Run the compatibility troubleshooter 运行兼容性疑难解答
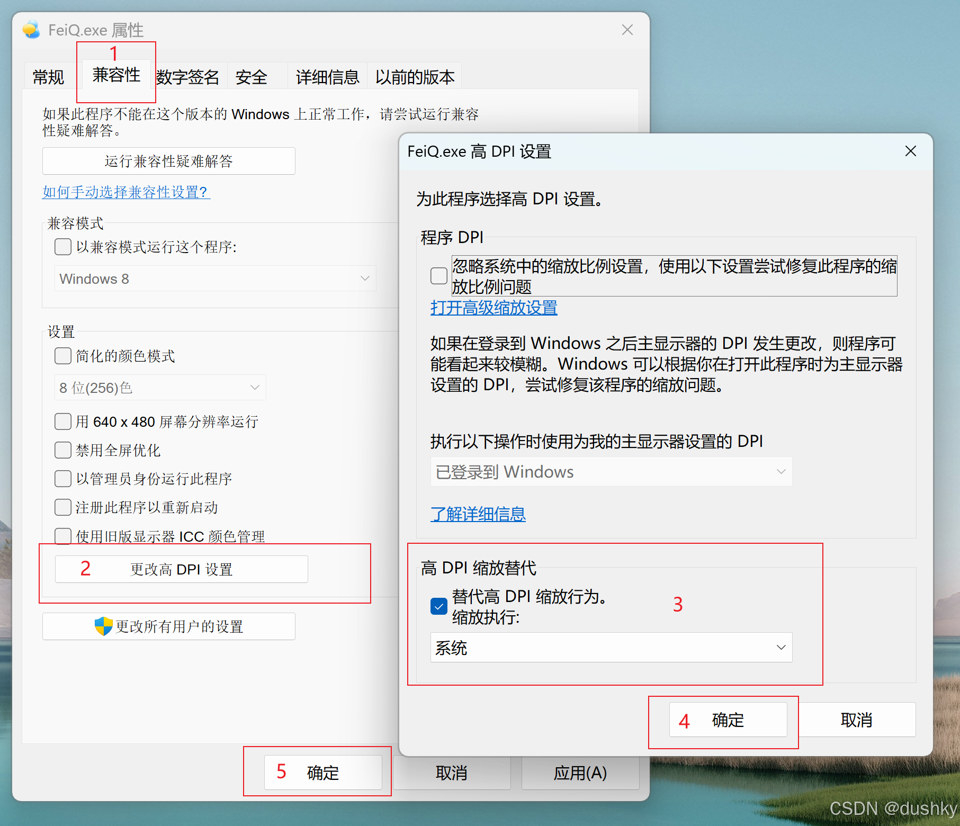This screenshot has width=960, height=826. coord(169,161)
